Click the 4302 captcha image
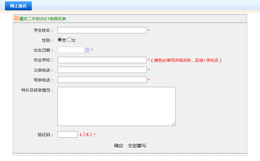 point(86,134)
